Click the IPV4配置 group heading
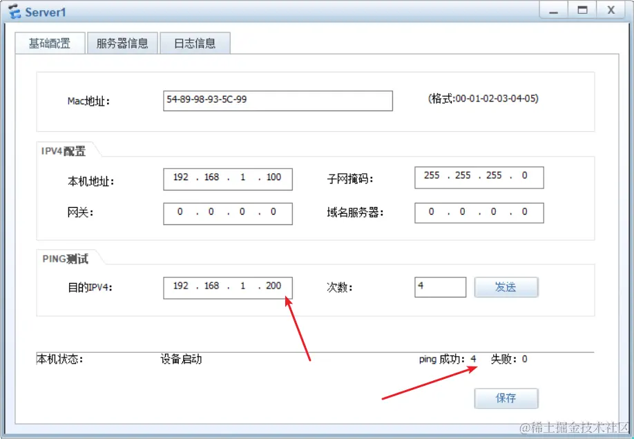The width and height of the screenshot is (634, 439). click(64, 151)
